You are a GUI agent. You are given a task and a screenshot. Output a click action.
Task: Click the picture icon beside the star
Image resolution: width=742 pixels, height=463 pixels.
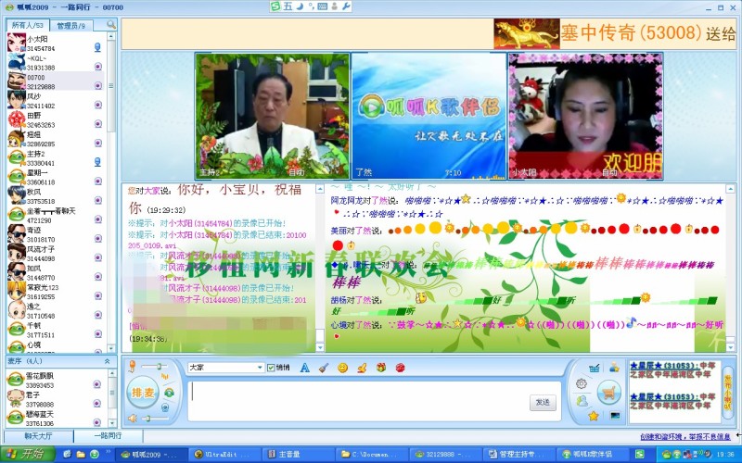pos(615,416)
